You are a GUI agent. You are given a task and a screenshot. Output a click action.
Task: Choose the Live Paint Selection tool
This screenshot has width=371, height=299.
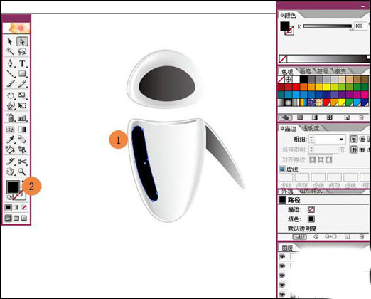22,149
